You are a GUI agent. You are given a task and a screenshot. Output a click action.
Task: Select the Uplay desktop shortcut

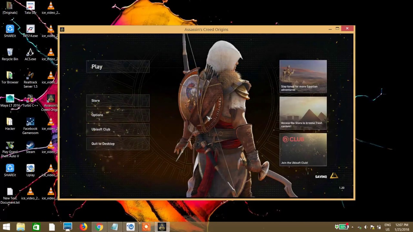tap(30, 170)
